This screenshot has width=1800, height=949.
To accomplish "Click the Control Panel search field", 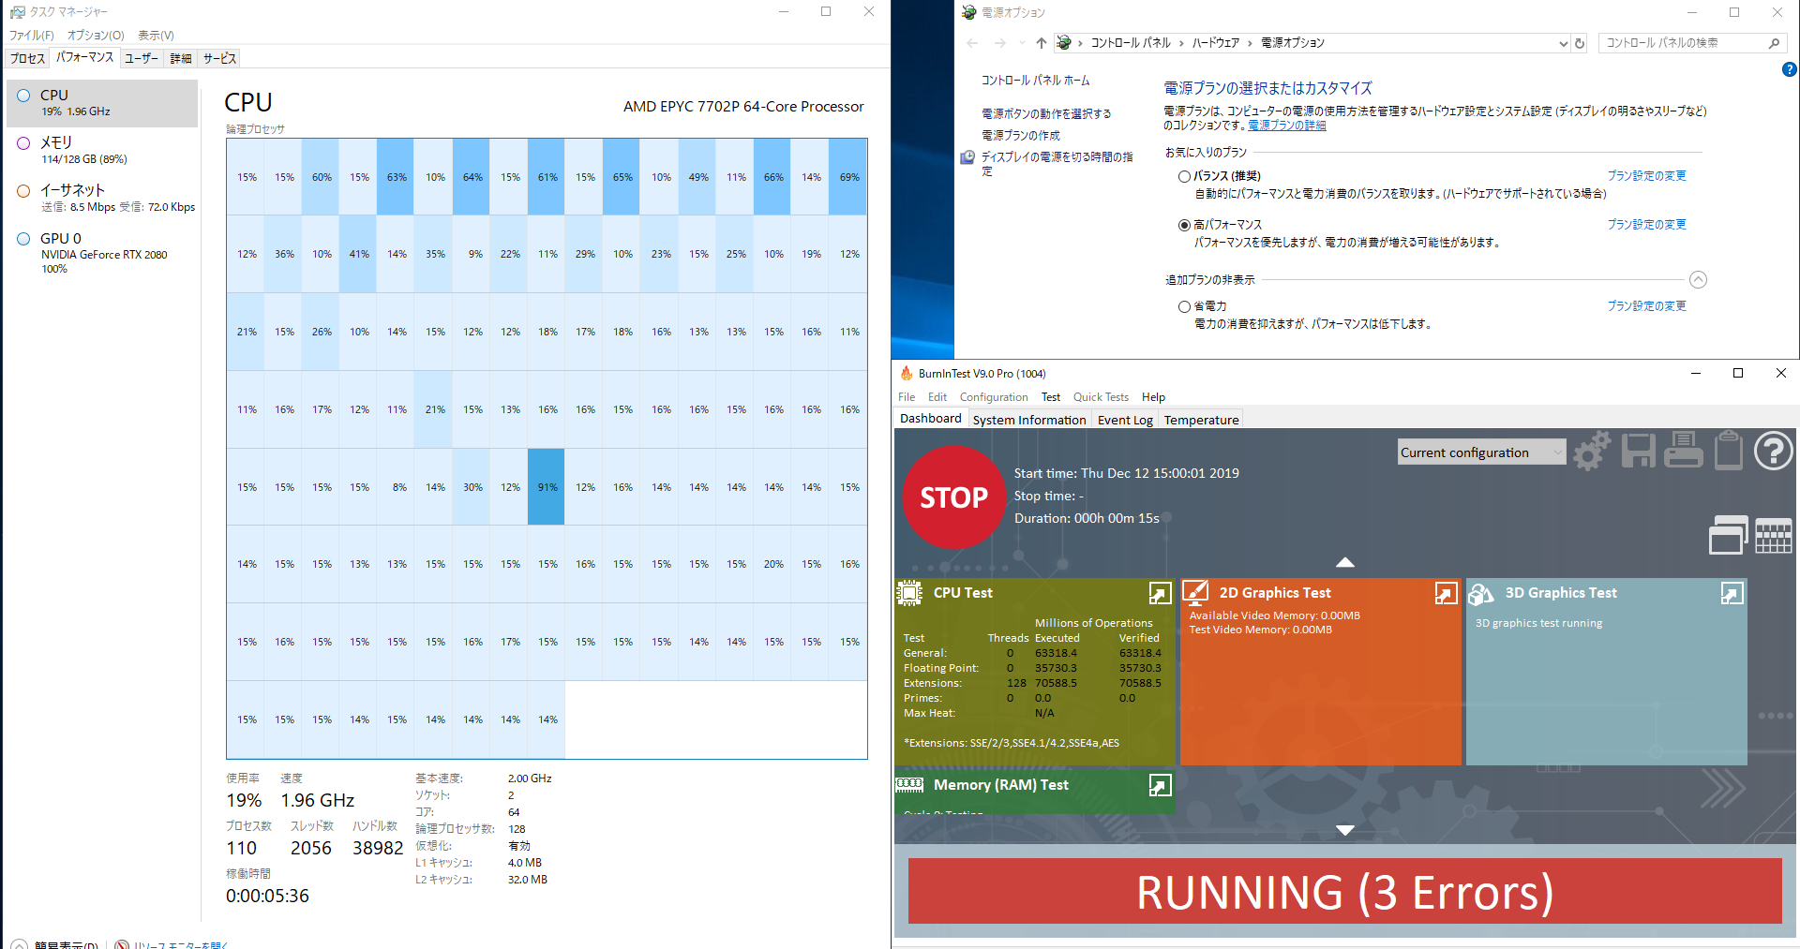I will pos(1683,43).
